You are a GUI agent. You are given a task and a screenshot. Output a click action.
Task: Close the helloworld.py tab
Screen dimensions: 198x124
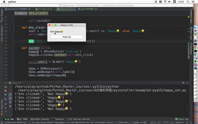click(x=54, y=9)
